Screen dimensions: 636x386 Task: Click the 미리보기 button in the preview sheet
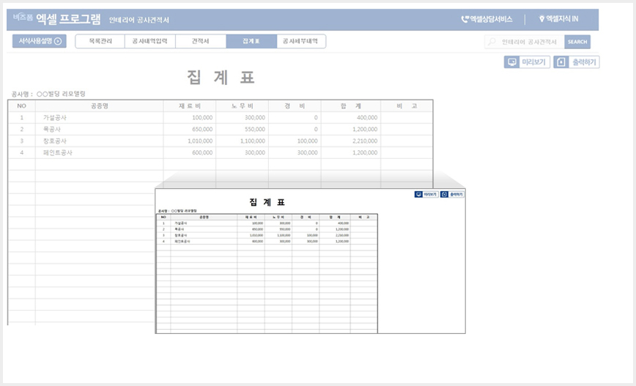(426, 195)
